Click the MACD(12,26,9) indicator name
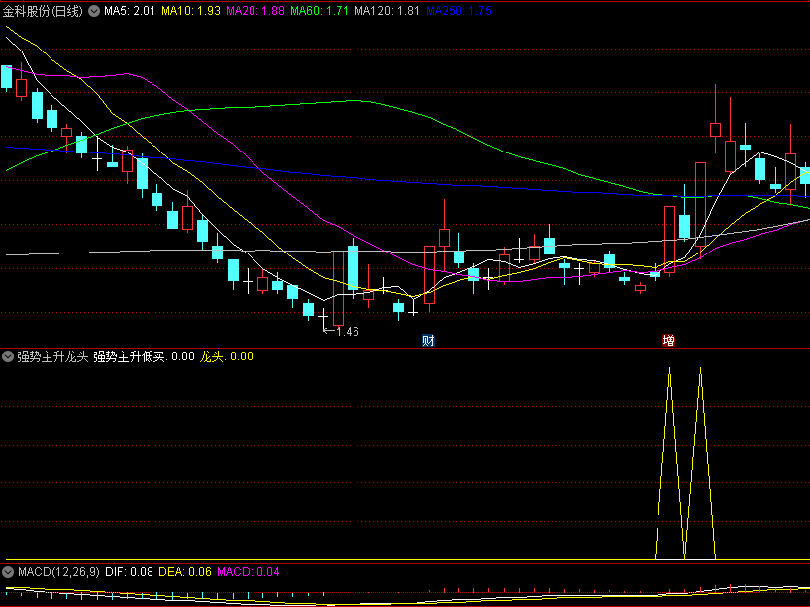 (x=58, y=572)
